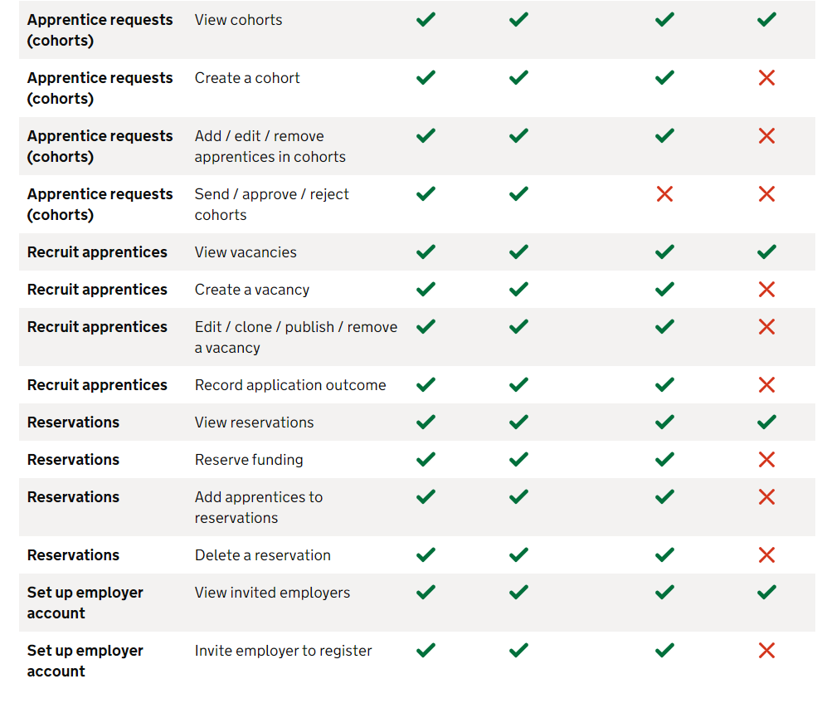Screen dimensions: 817x713
Task: Click red cross in Record application outcome row
Action: click(766, 385)
